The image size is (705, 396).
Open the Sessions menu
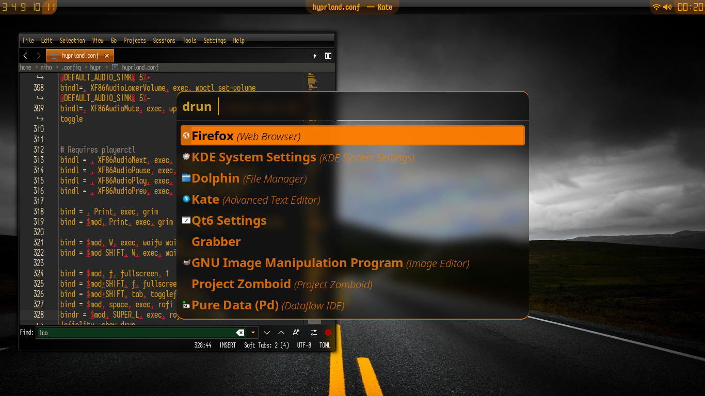click(164, 40)
